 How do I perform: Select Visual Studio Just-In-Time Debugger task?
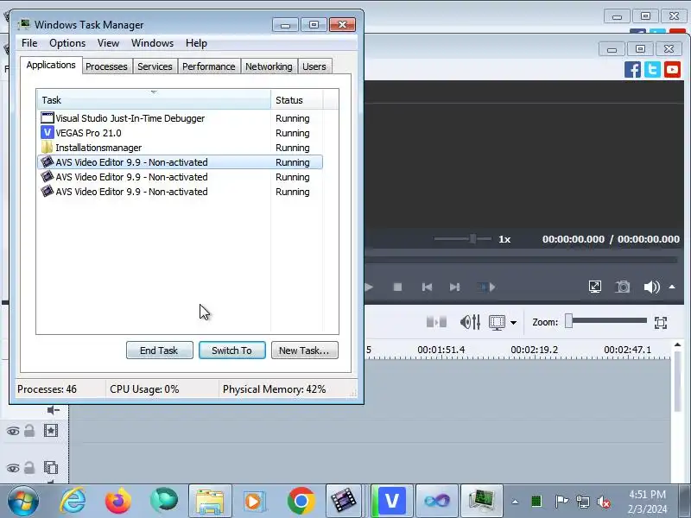[181, 118]
